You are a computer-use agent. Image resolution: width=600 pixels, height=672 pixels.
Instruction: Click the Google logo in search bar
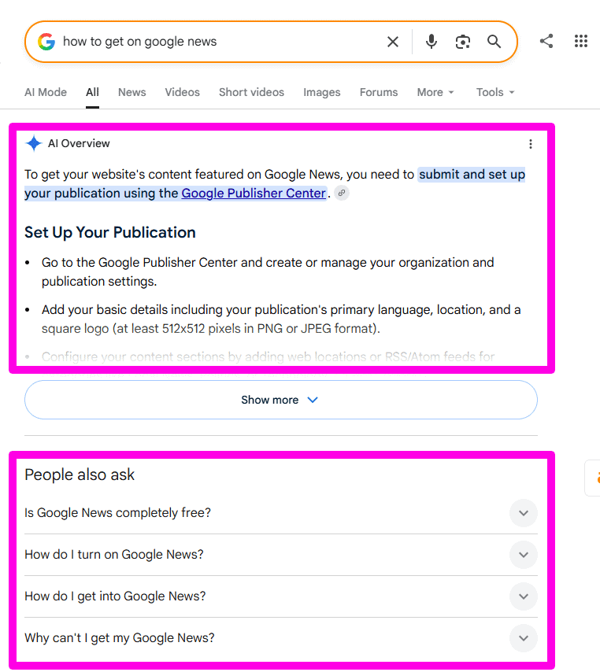pos(46,42)
